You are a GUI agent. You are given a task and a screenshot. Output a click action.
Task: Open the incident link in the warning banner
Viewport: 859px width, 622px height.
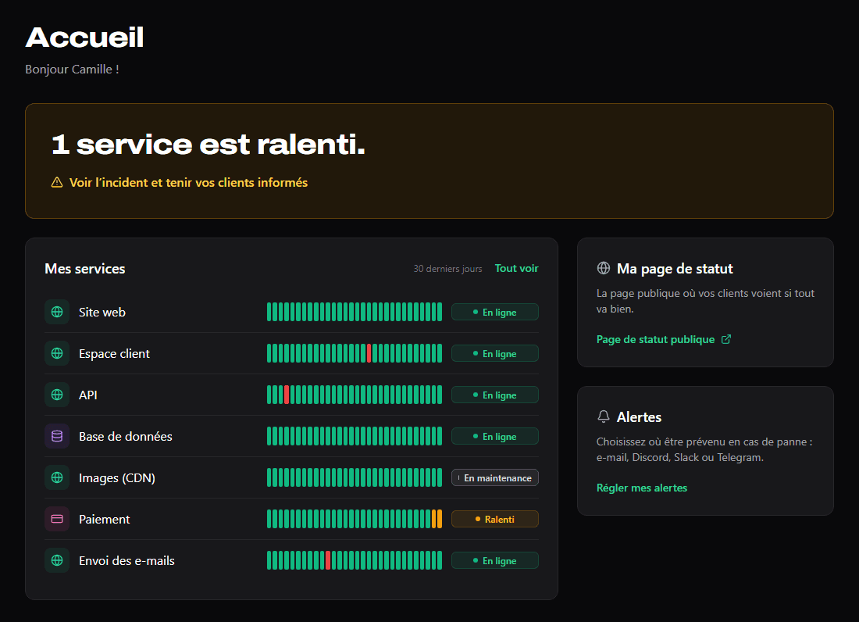click(x=180, y=183)
